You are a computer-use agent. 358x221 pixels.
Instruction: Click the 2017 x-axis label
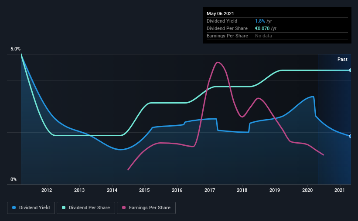click(210, 190)
